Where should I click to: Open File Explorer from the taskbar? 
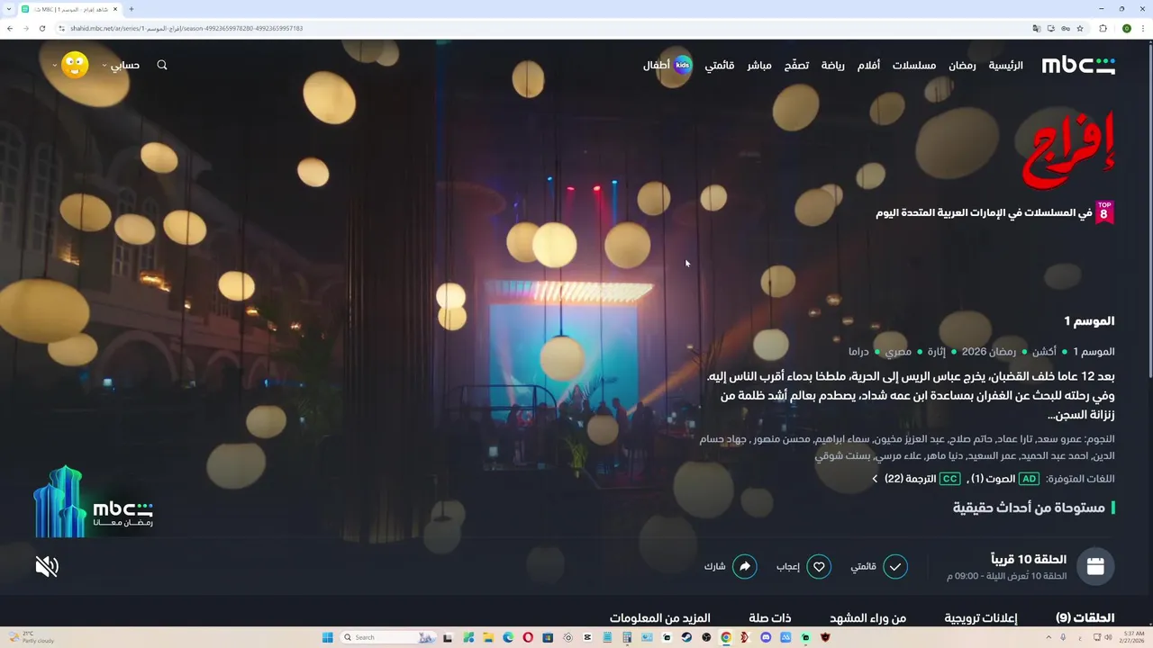click(x=488, y=637)
